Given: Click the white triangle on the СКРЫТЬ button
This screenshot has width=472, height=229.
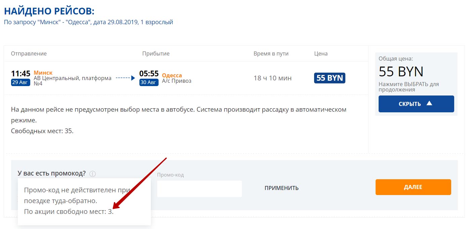Looking at the screenshot, I should pos(429,104).
